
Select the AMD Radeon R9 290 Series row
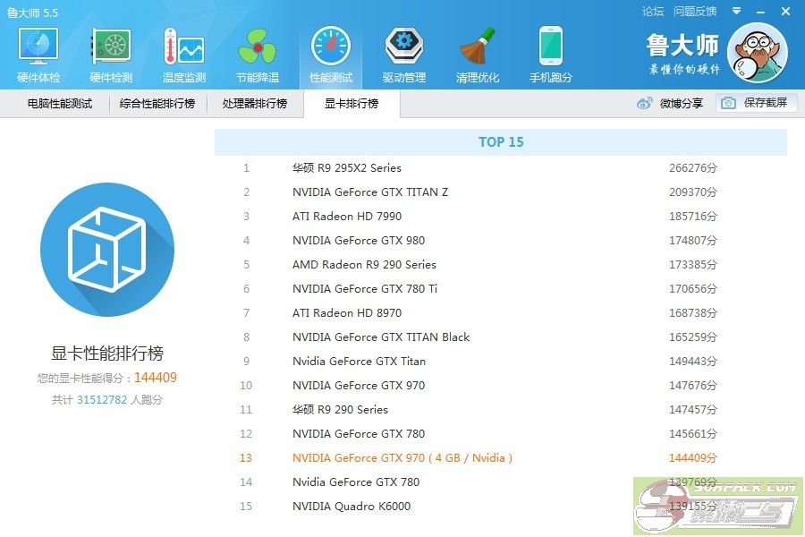tap(501, 265)
